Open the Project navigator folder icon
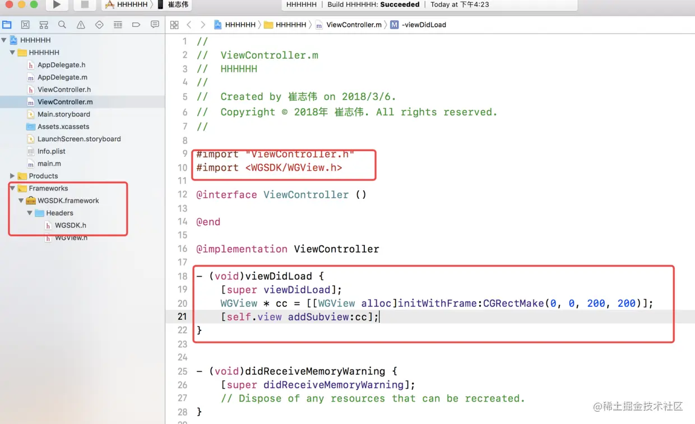Image resolution: width=695 pixels, height=424 pixels. tap(7, 25)
